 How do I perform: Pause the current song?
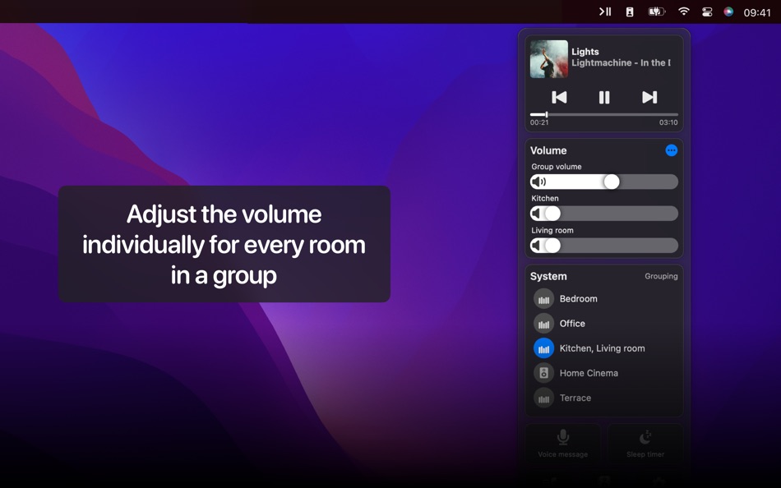click(x=604, y=97)
